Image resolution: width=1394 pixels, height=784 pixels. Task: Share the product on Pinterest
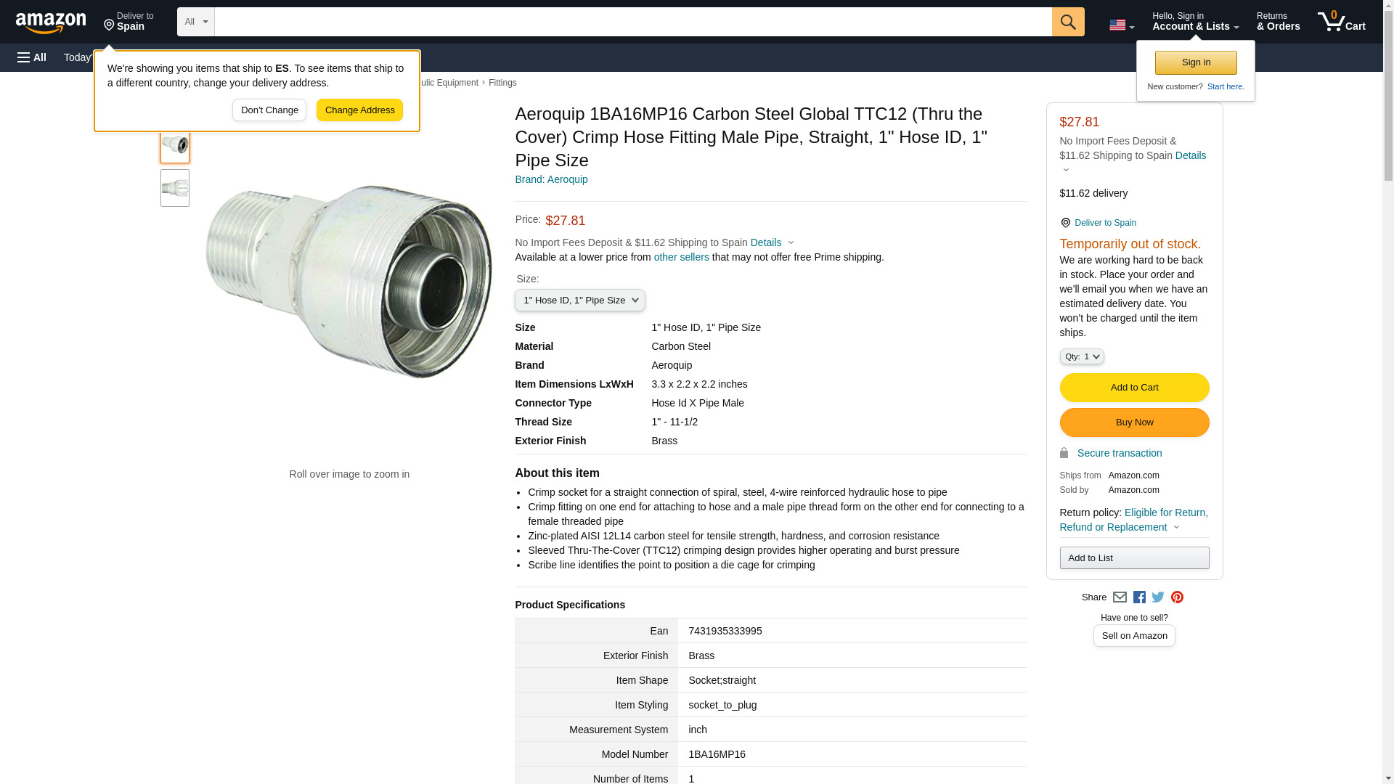coord(1177,597)
